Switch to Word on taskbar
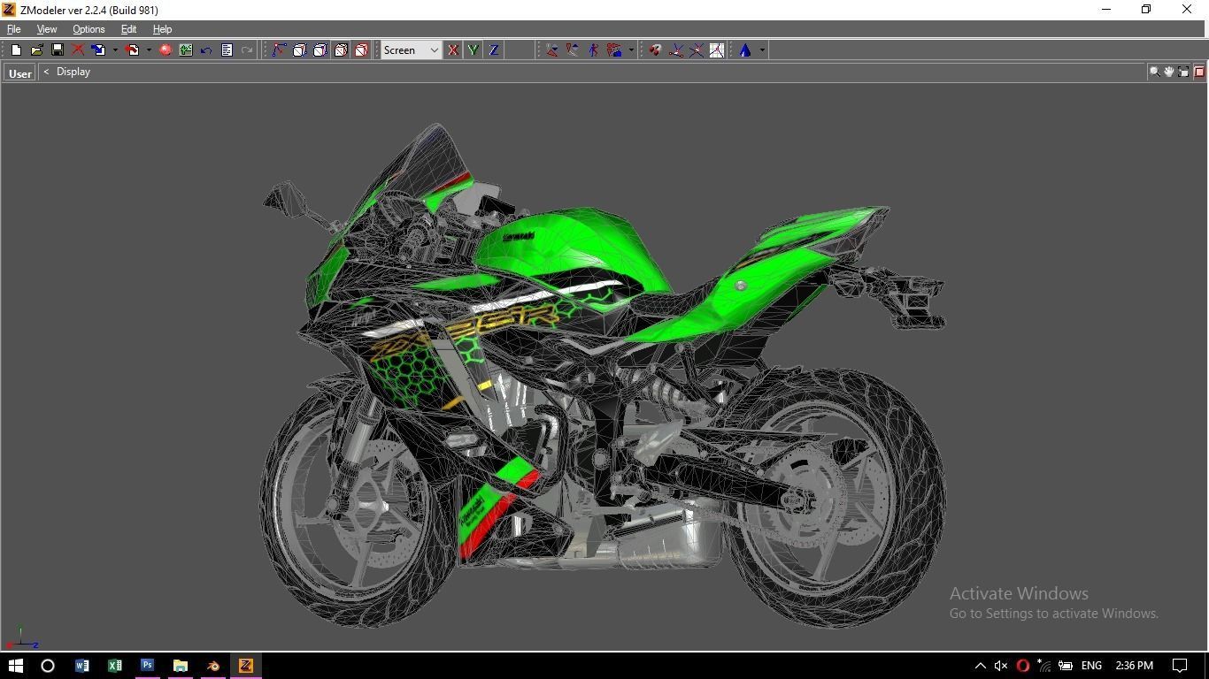This screenshot has width=1209, height=679. 81,666
